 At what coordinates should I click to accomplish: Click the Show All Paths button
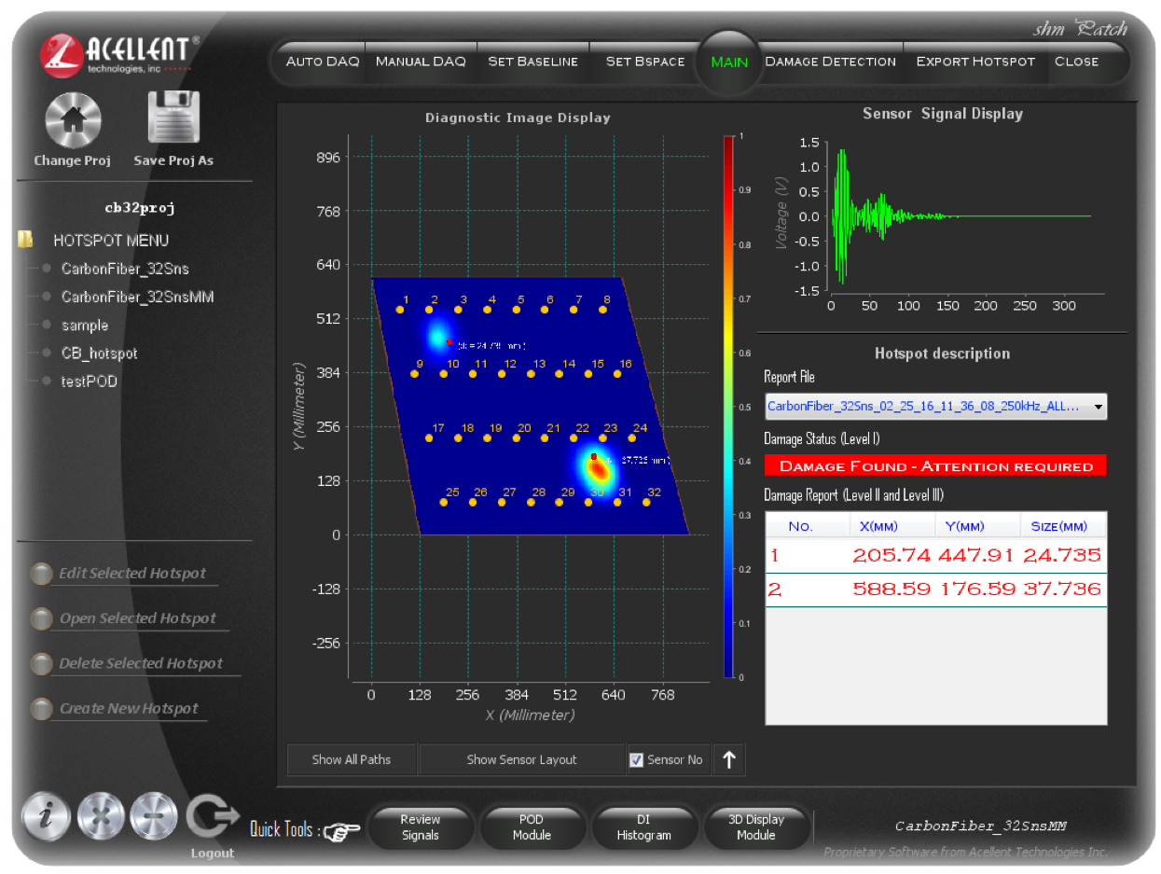pyautogui.click(x=352, y=759)
